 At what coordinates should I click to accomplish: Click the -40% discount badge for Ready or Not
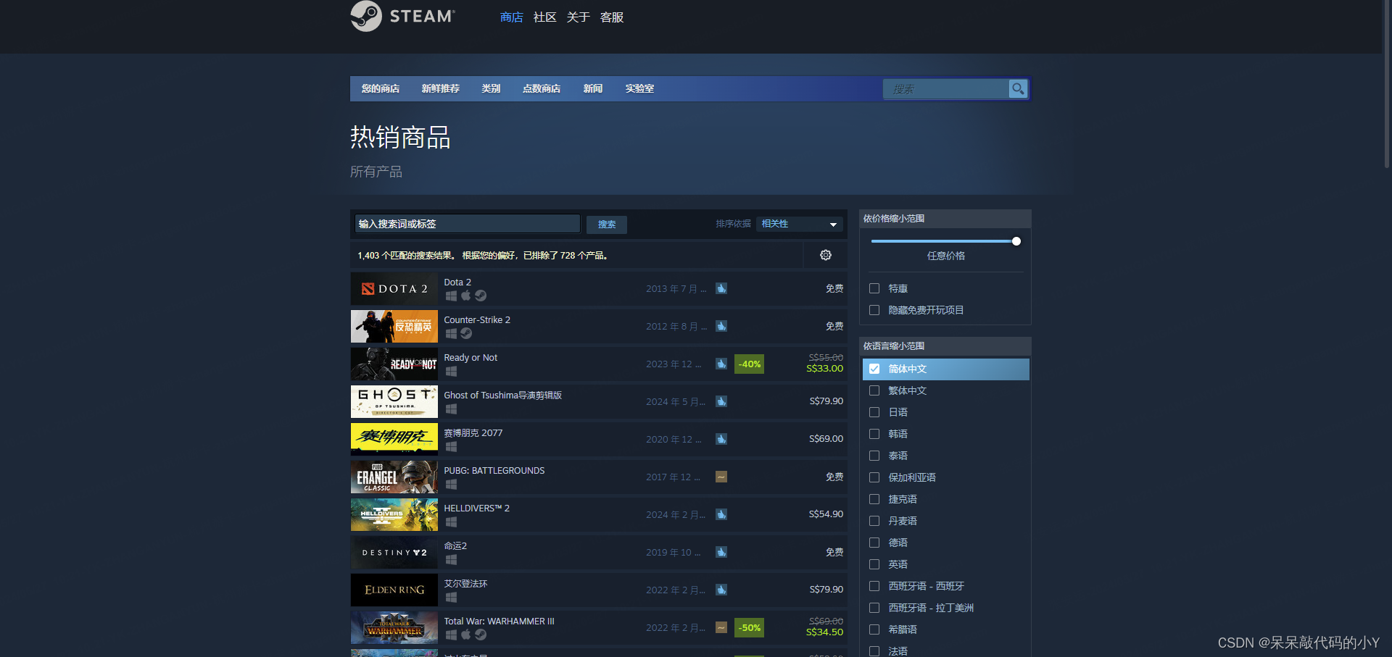point(749,364)
